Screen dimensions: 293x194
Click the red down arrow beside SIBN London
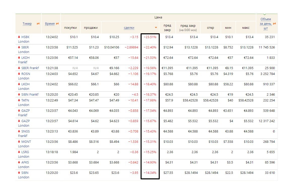coord(19,173)
